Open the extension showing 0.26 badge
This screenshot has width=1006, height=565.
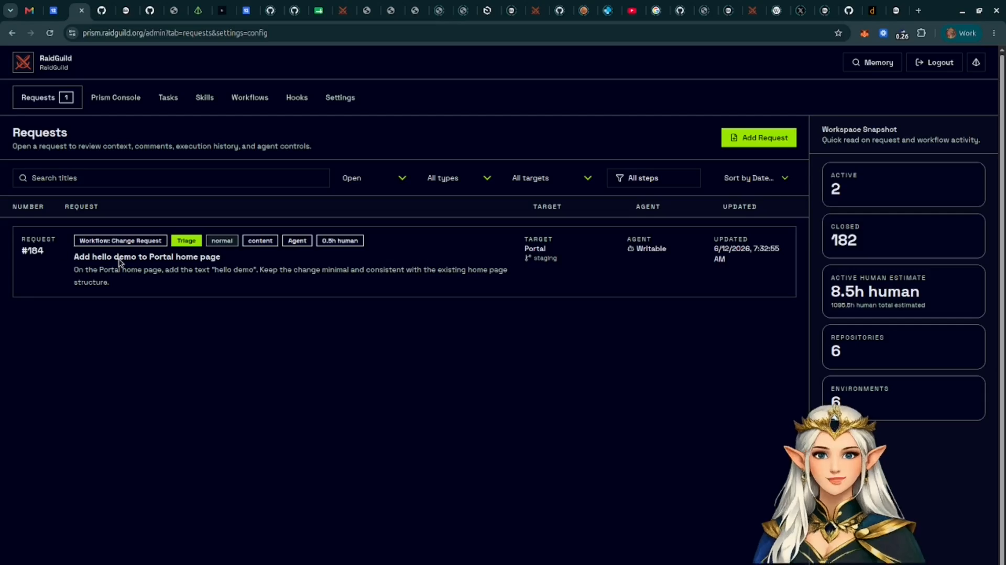[x=902, y=34]
